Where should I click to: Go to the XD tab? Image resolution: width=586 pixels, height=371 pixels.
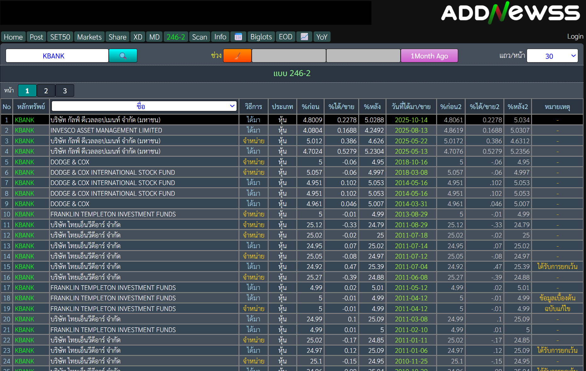pyautogui.click(x=138, y=37)
